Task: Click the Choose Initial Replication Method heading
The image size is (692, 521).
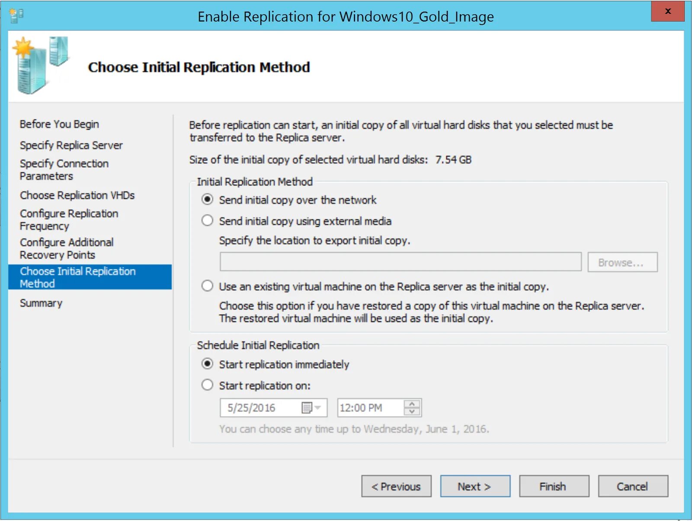Action: [199, 67]
